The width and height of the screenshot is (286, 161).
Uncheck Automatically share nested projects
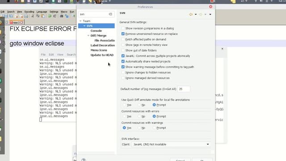coord(123,61)
